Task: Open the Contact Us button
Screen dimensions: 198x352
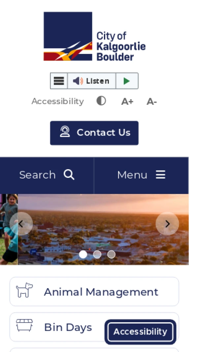Action: [x=94, y=133]
